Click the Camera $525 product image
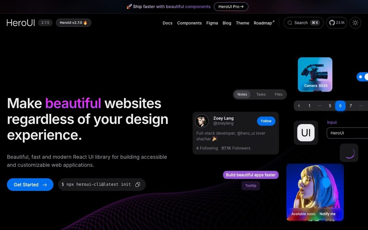368x230 pixels. (315, 75)
